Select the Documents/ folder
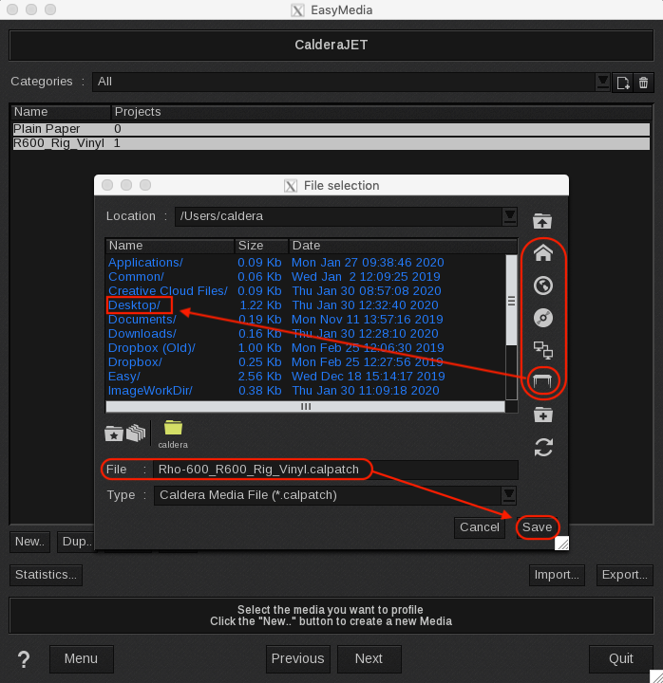Image resolution: width=663 pixels, height=683 pixels. click(142, 320)
